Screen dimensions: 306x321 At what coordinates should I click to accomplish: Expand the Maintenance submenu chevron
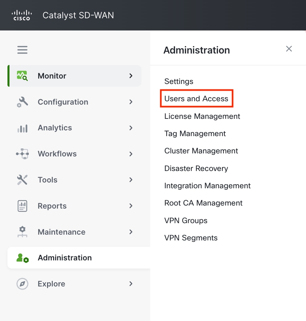pyautogui.click(x=131, y=232)
